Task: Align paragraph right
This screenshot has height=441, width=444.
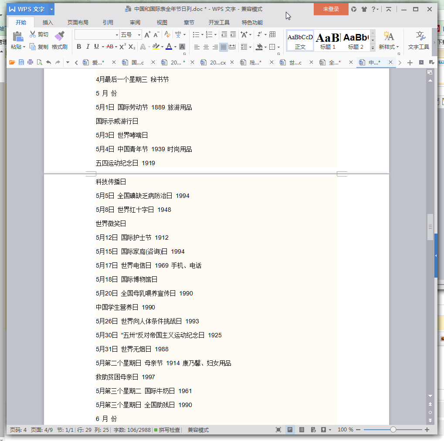Action: coord(215,47)
